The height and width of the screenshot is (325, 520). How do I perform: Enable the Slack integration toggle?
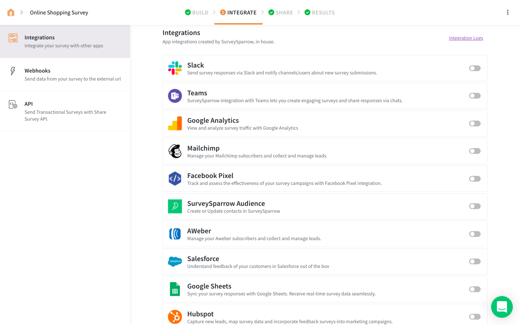(x=475, y=68)
